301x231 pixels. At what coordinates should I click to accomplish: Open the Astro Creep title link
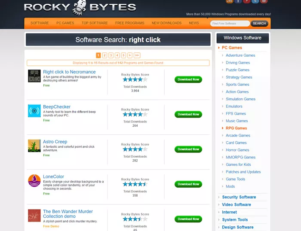pyautogui.click(x=55, y=142)
